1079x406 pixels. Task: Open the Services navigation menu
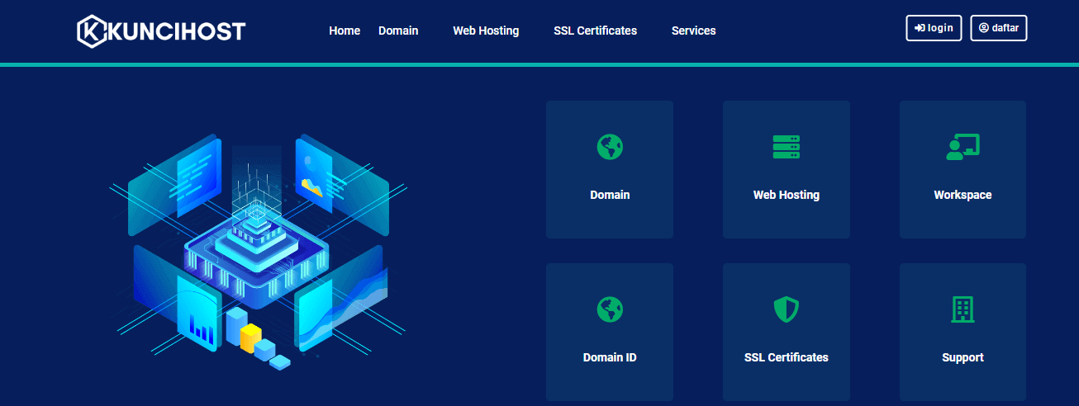click(x=693, y=31)
